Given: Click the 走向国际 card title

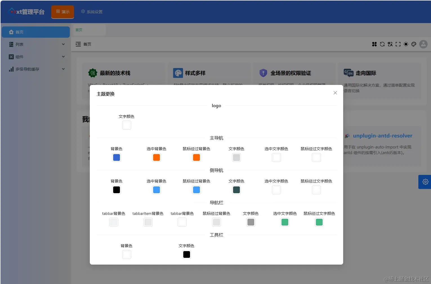Looking at the screenshot, I should [x=366, y=73].
